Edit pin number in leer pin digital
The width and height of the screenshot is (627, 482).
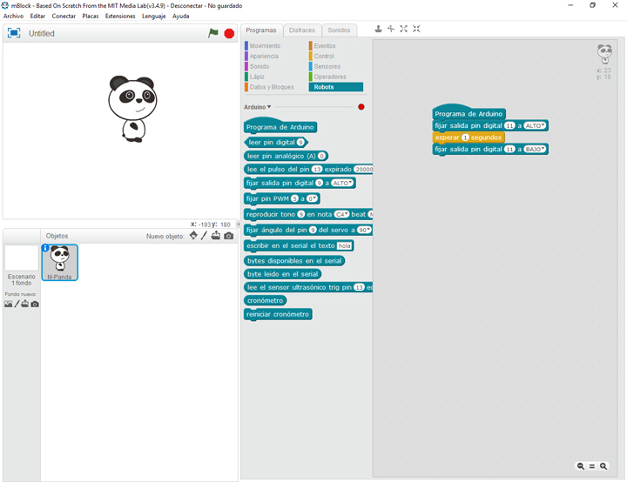[x=300, y=143]
